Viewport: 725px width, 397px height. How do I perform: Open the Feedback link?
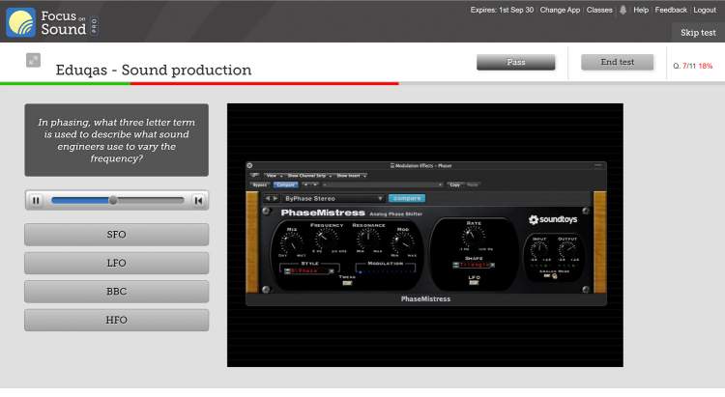(671, 10)
